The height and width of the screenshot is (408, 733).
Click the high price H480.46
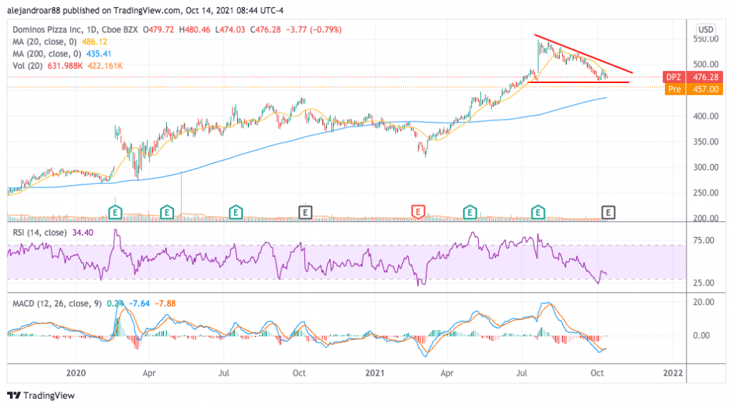195,29
